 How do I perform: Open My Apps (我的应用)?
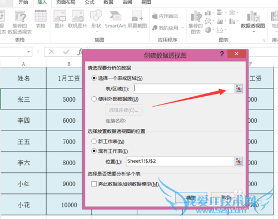[x=165, y=28]
